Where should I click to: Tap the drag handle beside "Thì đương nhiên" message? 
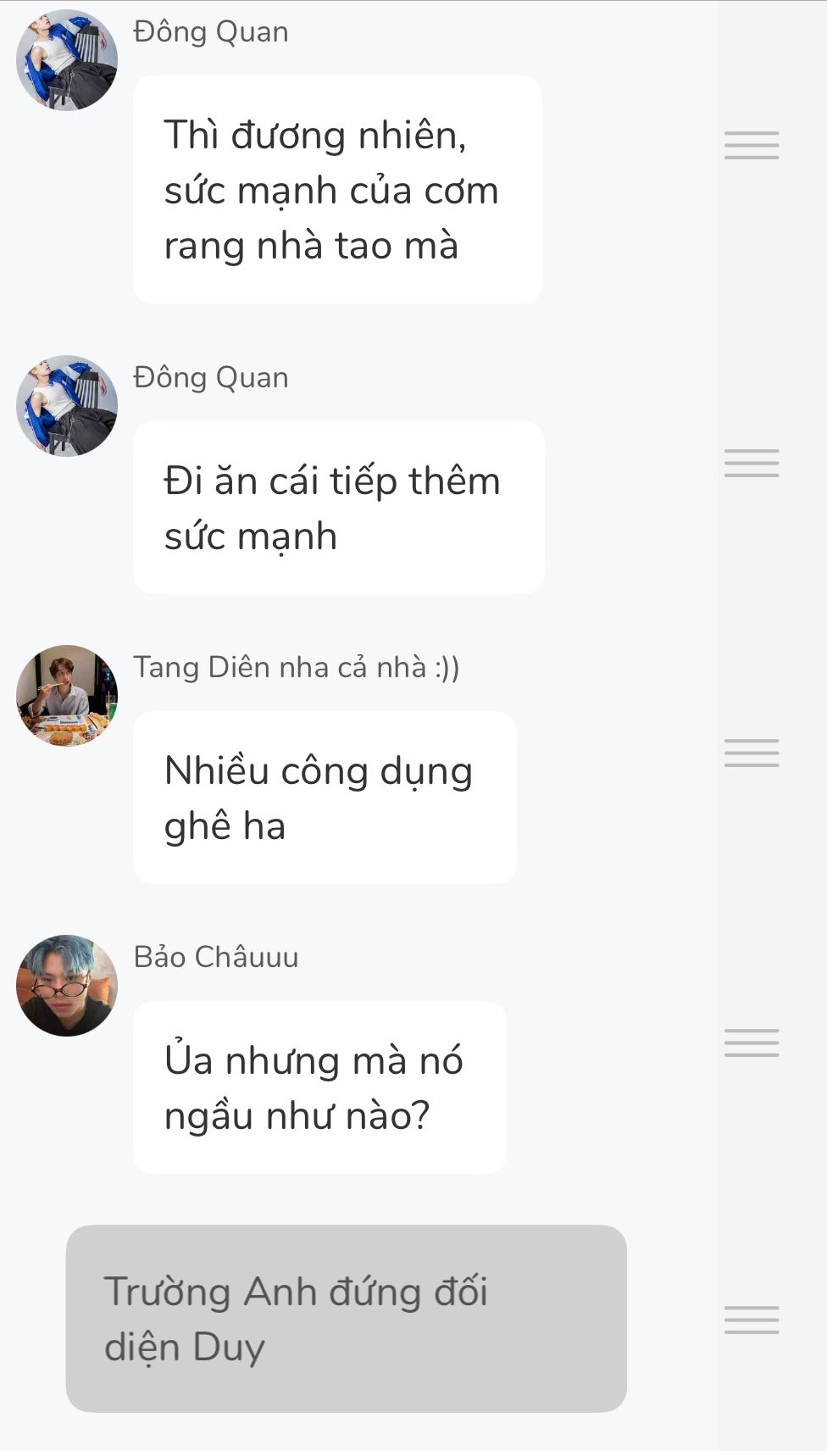752,146
